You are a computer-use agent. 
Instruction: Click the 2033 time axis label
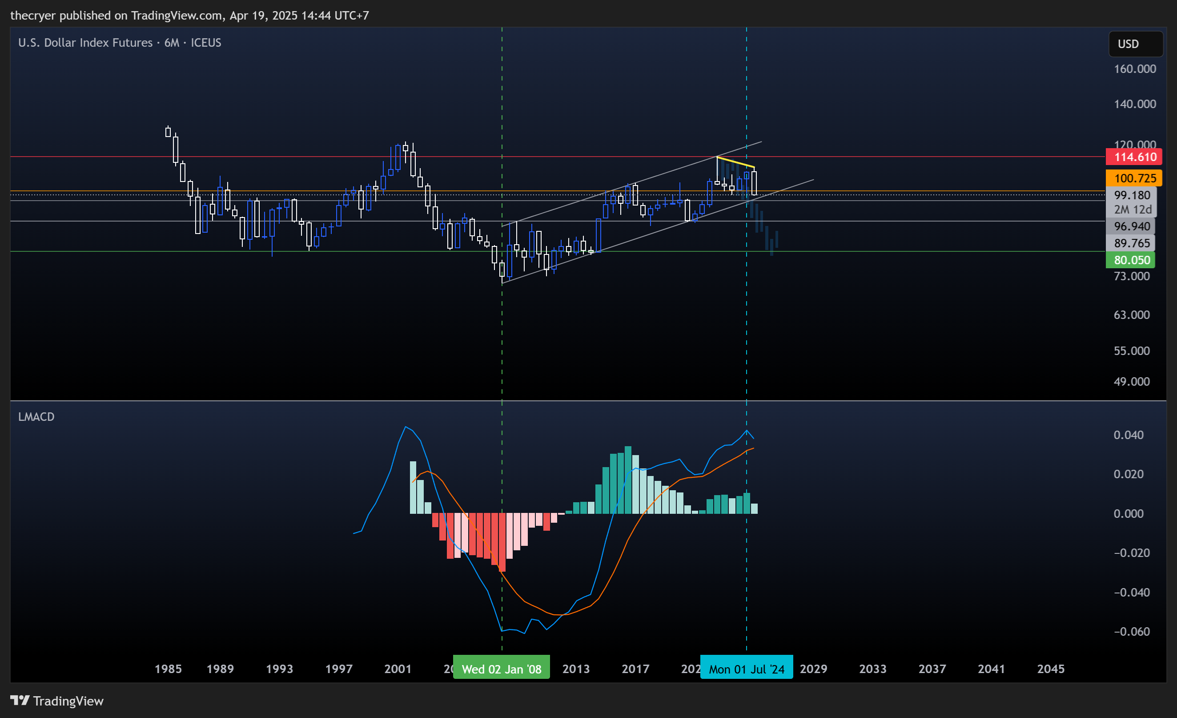873,669
